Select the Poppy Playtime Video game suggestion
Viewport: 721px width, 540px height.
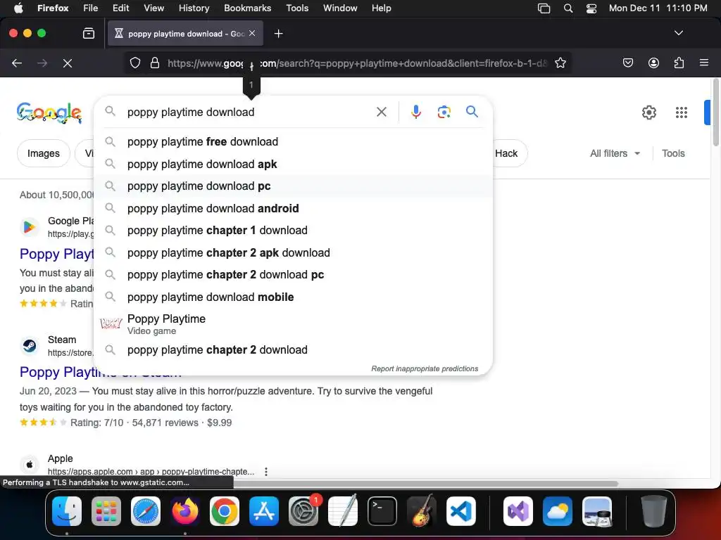[x=294, y=324]
